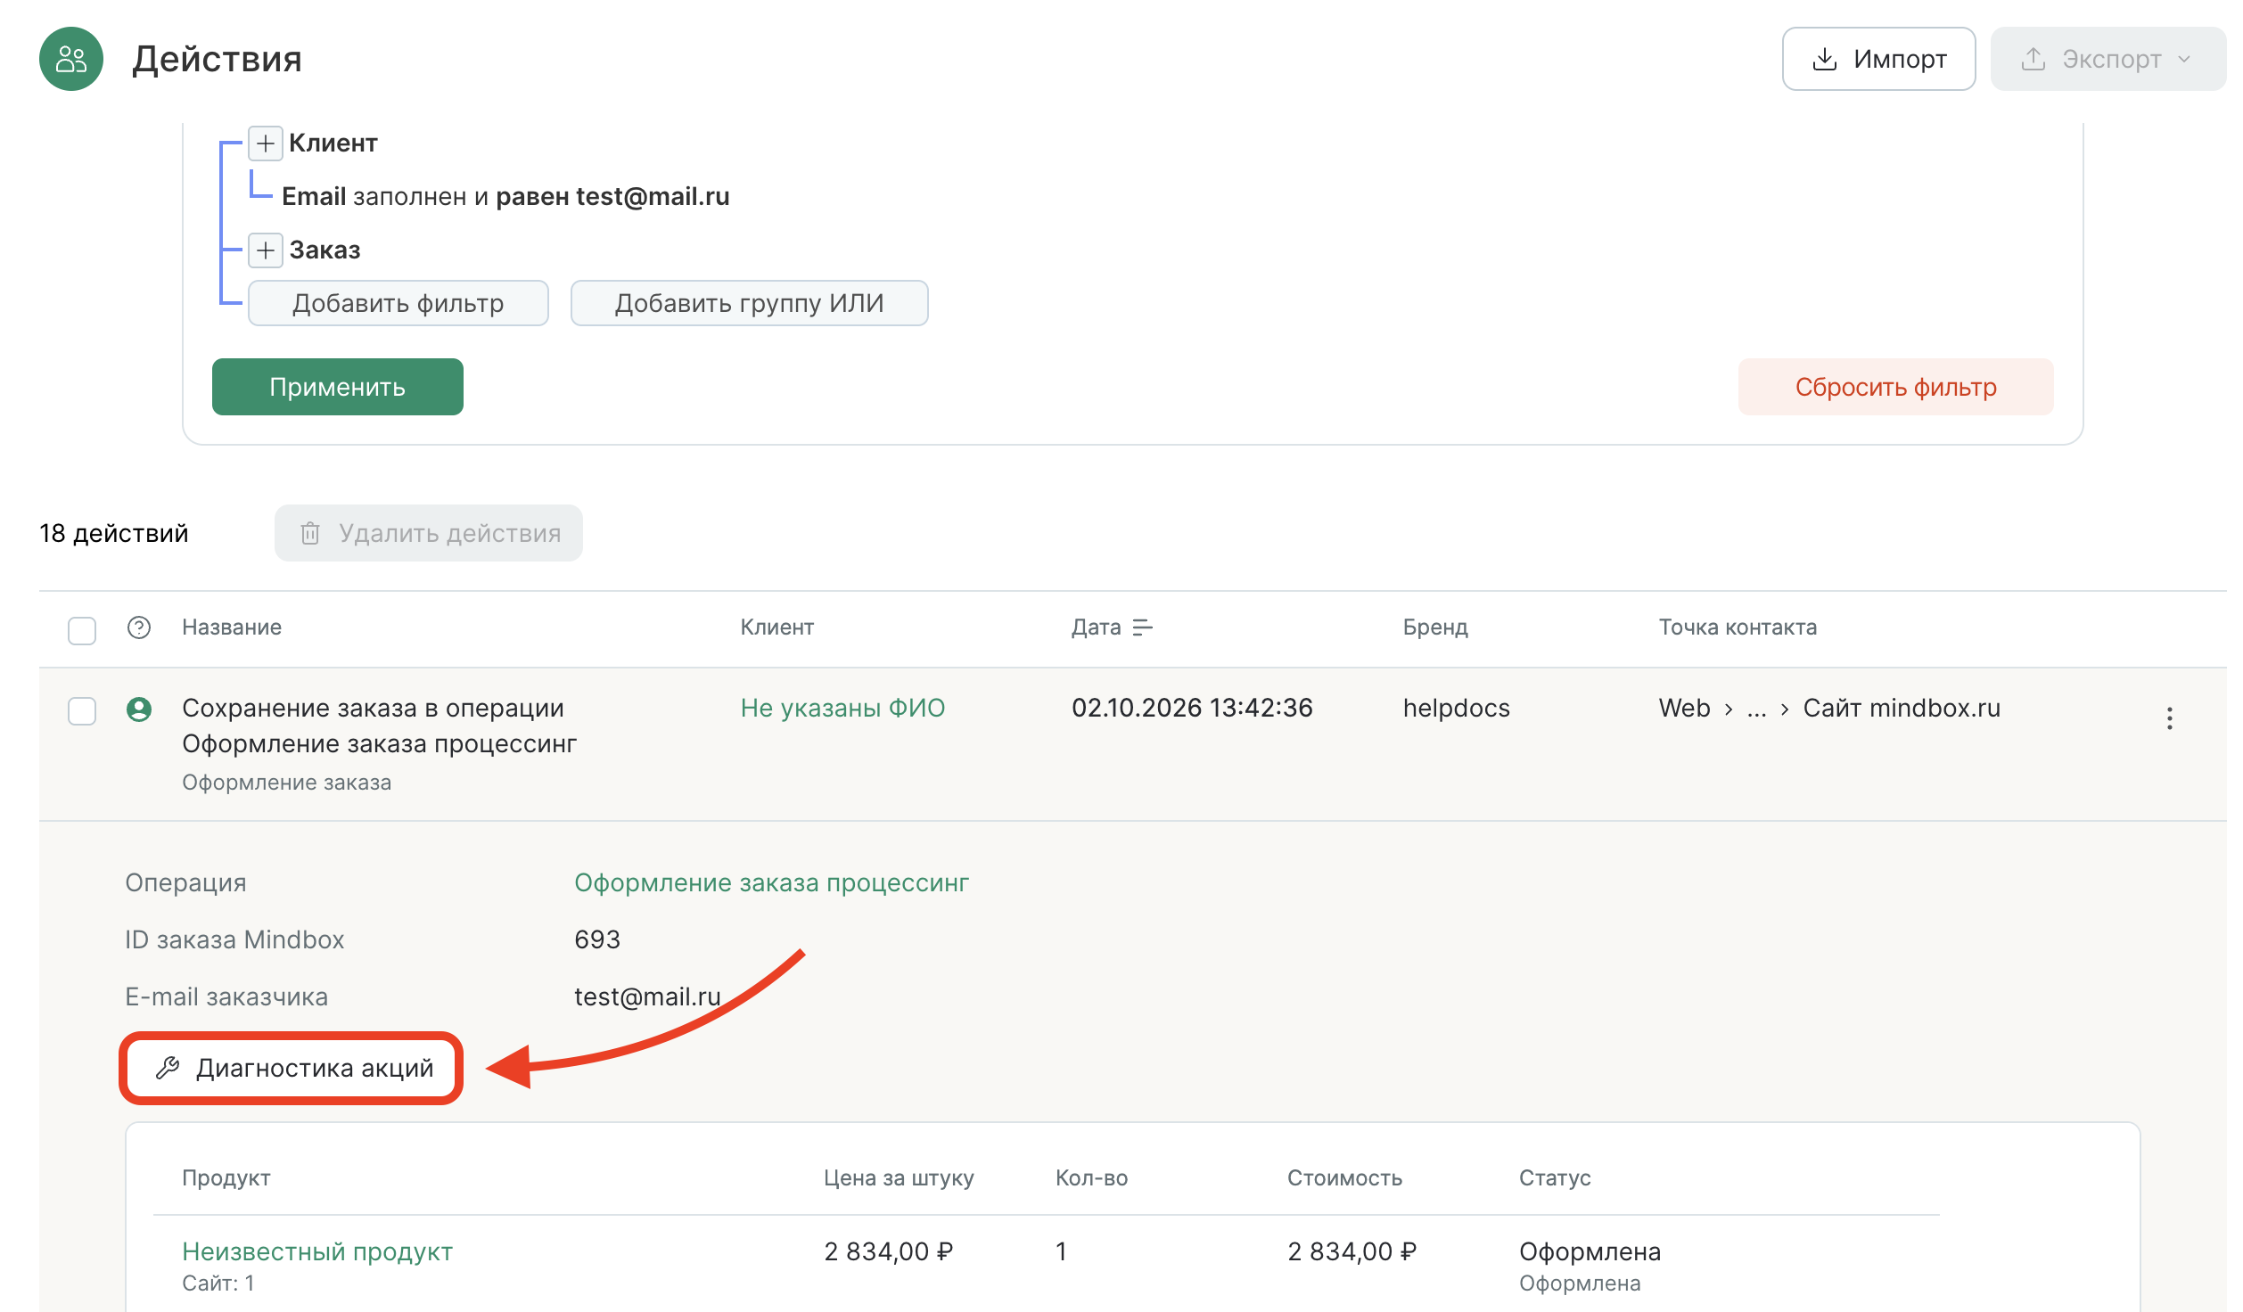Click the Точка контакта column header
This screenshot has width=2243, height=1312.
(1738, 627)
